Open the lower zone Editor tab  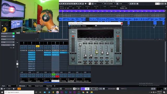click(30, 86)
